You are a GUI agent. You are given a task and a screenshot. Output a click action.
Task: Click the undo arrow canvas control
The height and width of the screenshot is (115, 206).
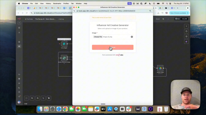43,98
